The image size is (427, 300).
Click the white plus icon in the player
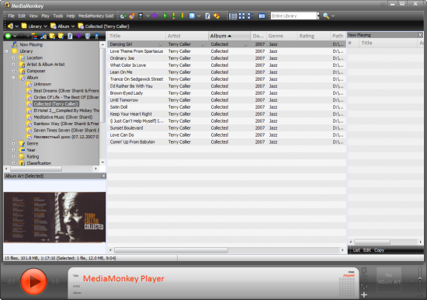pyautogui.click(x=364, y=295)
